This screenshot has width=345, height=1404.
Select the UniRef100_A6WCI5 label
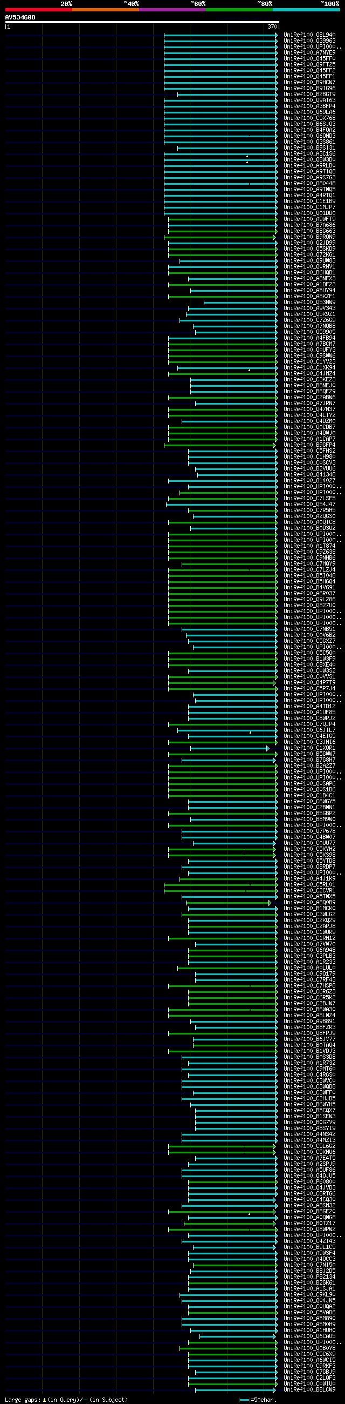[309, 1360]
